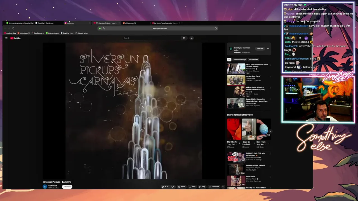Screen dimensions: 358x201
Task: Open the 'The video for Lazy Eye' short
Action: [x=234, y=129]
